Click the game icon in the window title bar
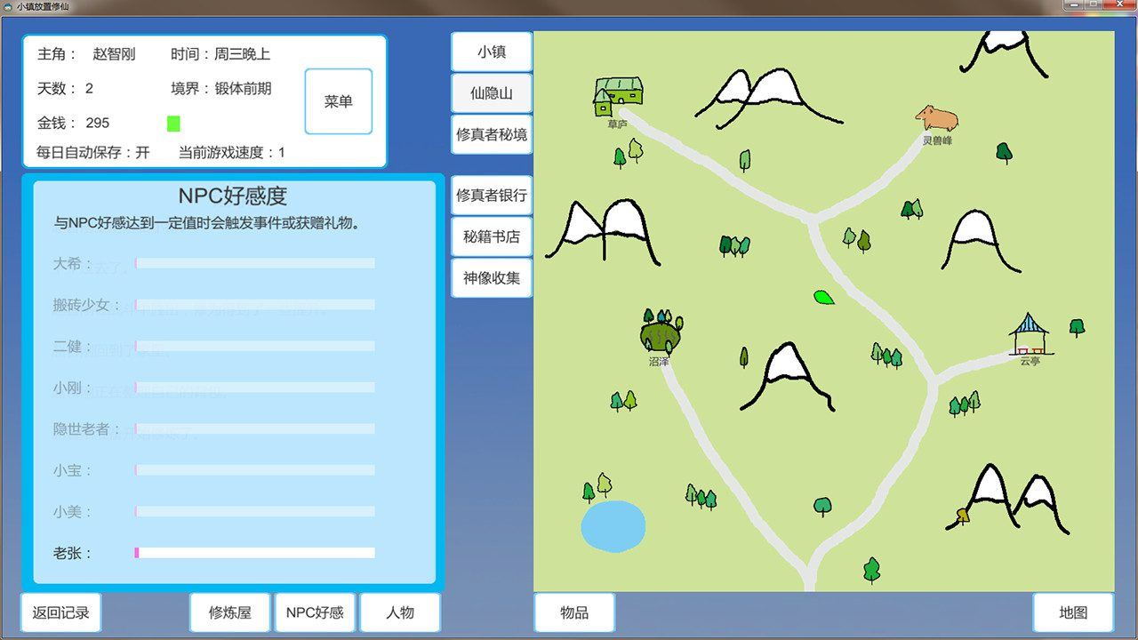Image resolution: width=1138 pixels, height=640 pixels. click(x=9, y=5)
